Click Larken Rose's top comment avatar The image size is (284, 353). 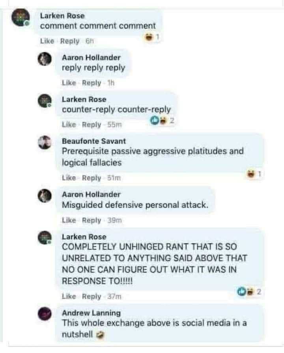[x=21, y=18]
